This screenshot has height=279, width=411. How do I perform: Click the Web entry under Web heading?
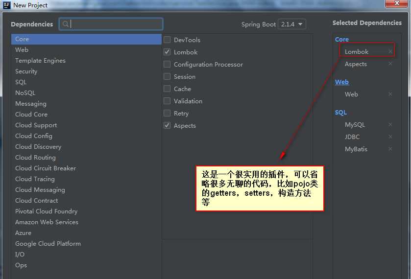point(351,94)
